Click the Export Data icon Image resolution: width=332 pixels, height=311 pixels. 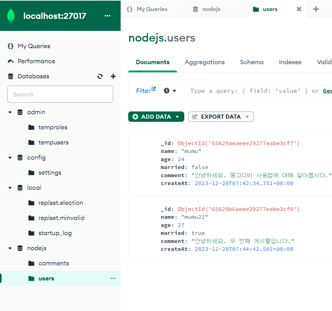[x=195, y=117]
